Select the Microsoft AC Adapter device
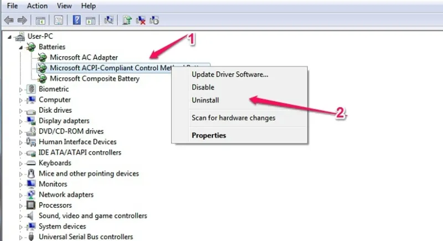The height and width of the screenshot is (241, 443). click(84, 57)
